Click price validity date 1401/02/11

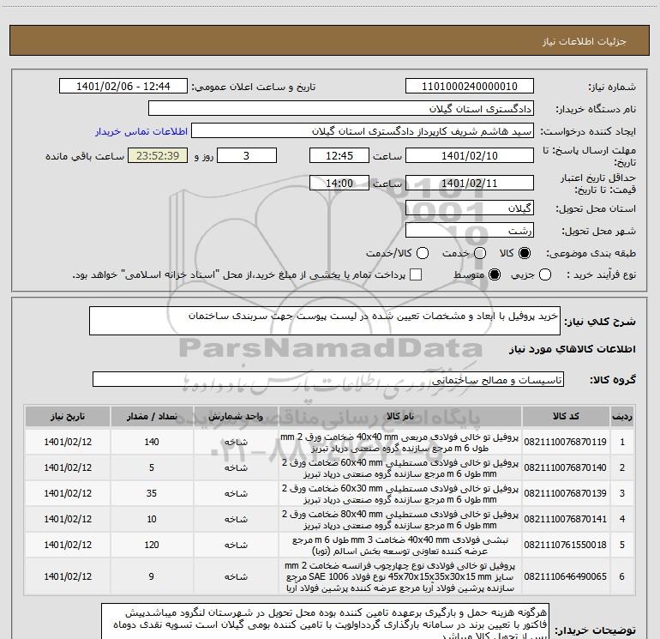470,184
